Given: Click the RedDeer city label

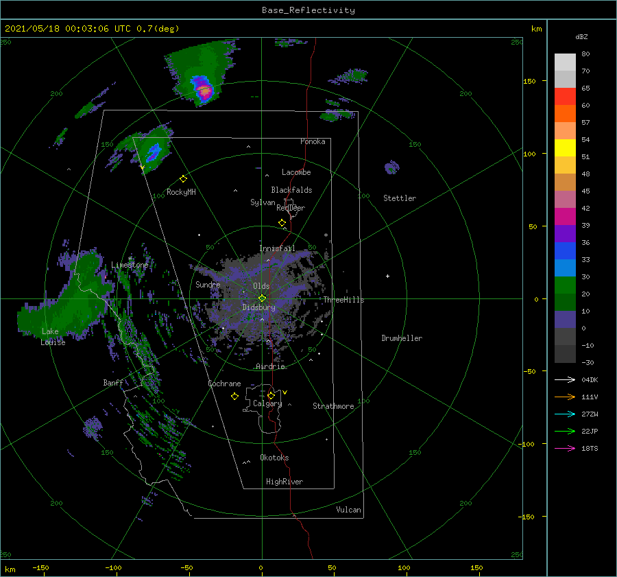Looking at the screenshot, I should (x=291, y=208).
